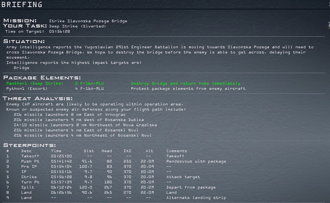Click the Destroy Bridge and return home text
This screenshot has width=330, height=203.
(186, 84)
